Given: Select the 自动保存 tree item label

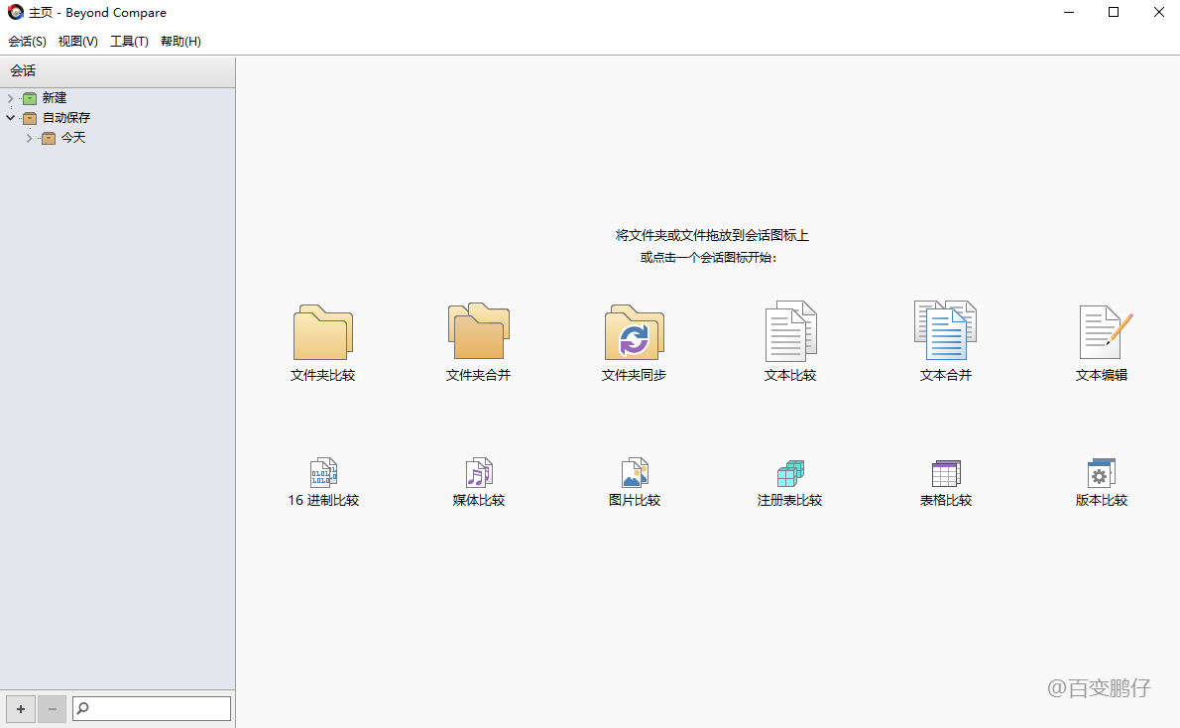Looking at the screenshot, I should point(66,117).
